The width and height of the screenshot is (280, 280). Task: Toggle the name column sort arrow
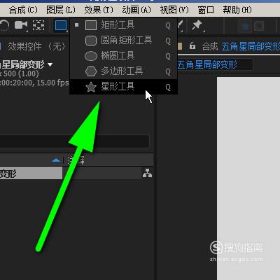pos(56,160)
